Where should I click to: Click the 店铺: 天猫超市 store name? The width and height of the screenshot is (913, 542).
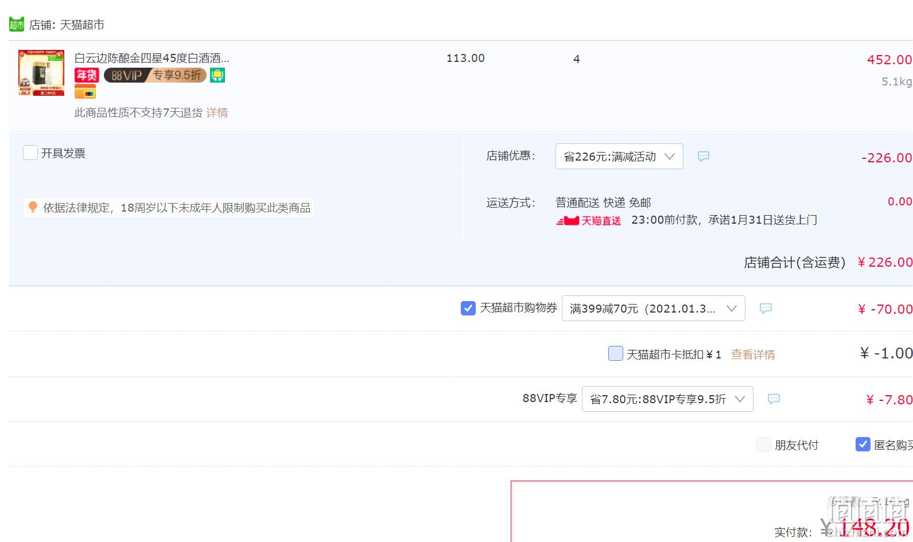point(67,25)
